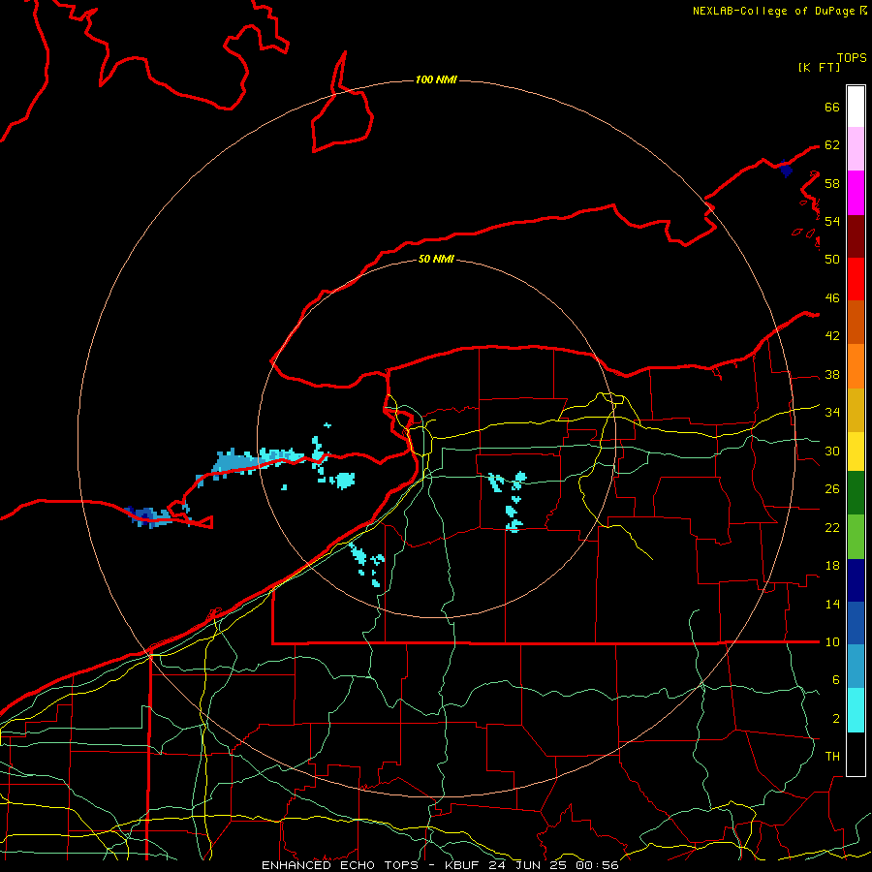Select the dark orange legend swatch
872x872 pixels.
[x=856, y=323]
